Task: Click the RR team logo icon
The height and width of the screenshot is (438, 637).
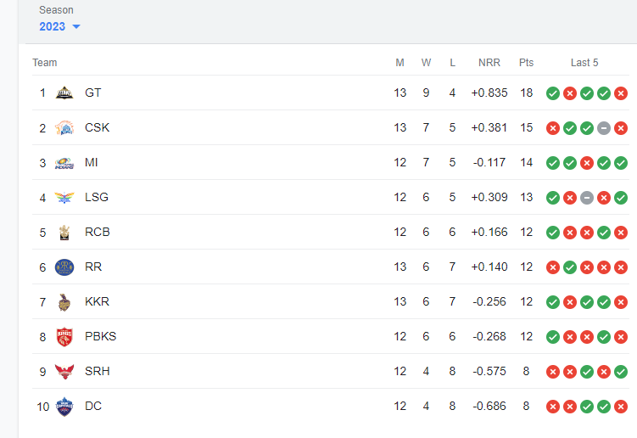Action: coord(64,267)
